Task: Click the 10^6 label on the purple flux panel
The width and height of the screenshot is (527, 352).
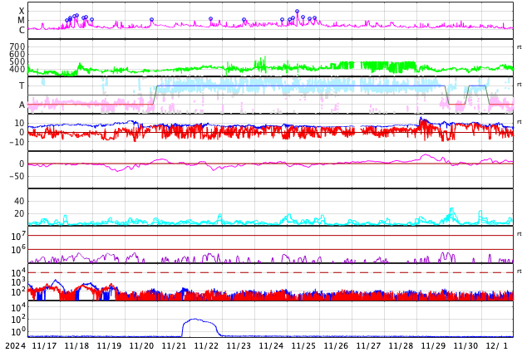Action: coord(18,250)
